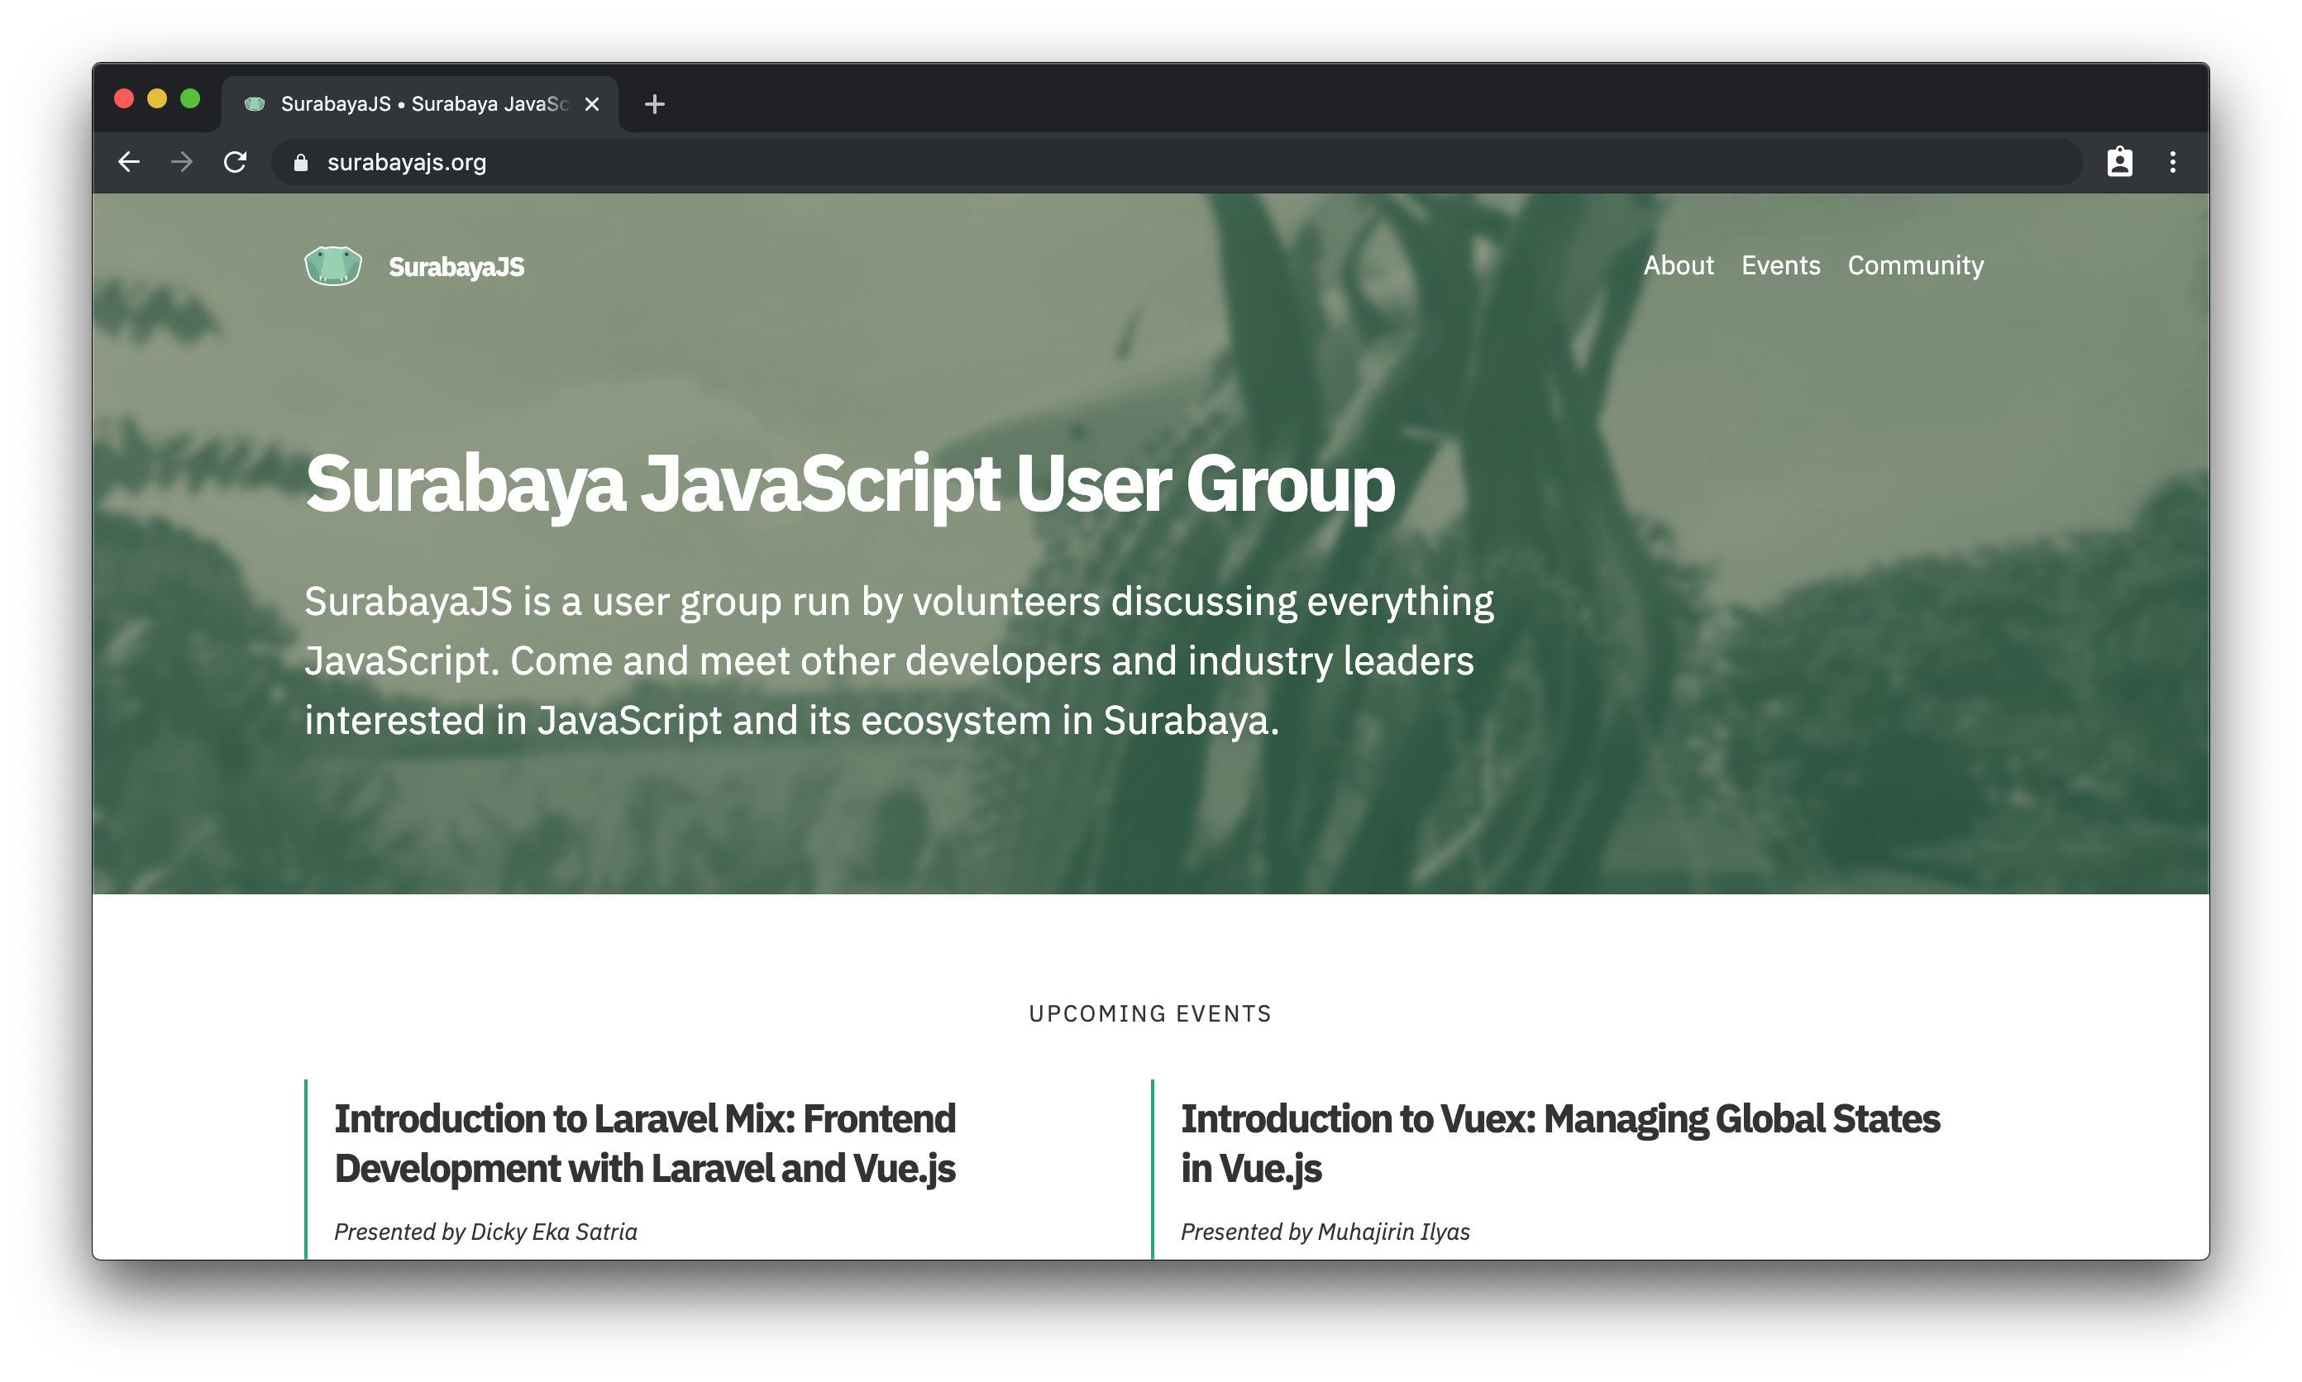Close the SurabayaJS browser tab

click(x=591, y=104)
